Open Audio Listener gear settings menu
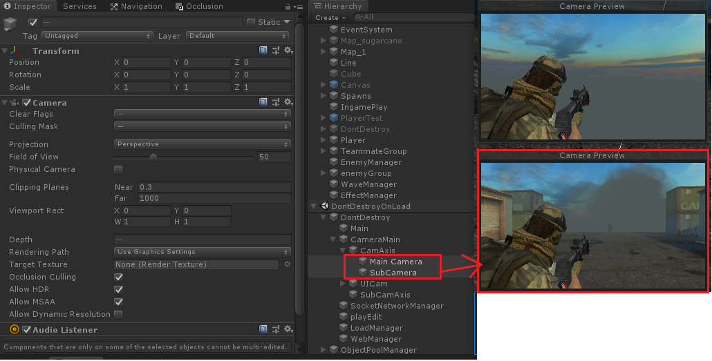The height and width of the screenshot is (361, 712). click(288, 329)
